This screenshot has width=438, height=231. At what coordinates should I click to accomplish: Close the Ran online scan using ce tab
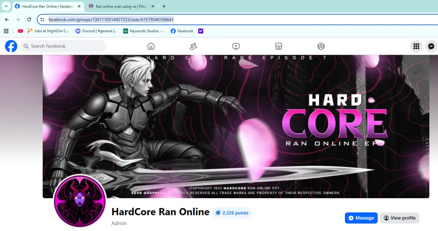point(153,6)
